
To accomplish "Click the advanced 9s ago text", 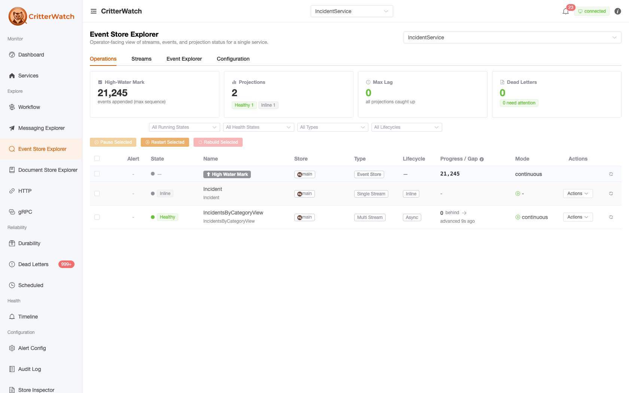I will click(x=458, y=221).
